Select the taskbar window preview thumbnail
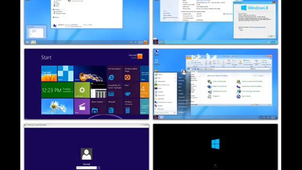 (36, 32)
